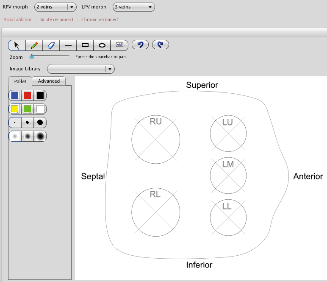Click the Superior label on diagram
Screen dimensions: 327x282
(202, 85)
